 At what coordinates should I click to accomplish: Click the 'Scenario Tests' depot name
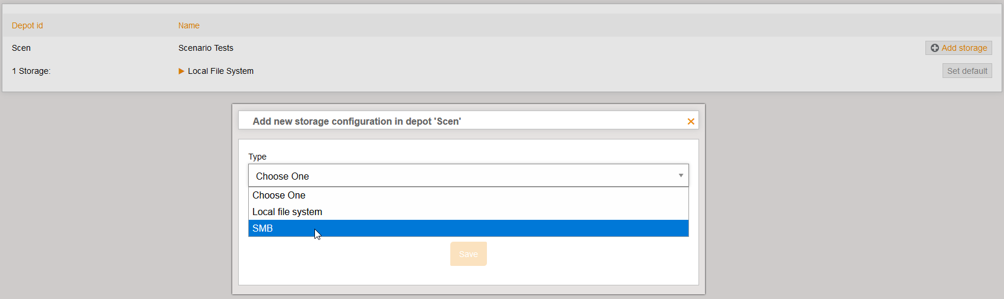coord(206,48)
